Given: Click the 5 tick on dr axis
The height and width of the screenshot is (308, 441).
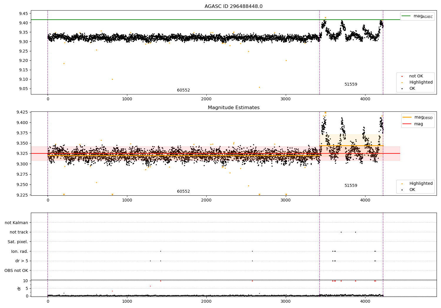Looking at the screenshot, I should pyautogui.click(x=27, y=288).
